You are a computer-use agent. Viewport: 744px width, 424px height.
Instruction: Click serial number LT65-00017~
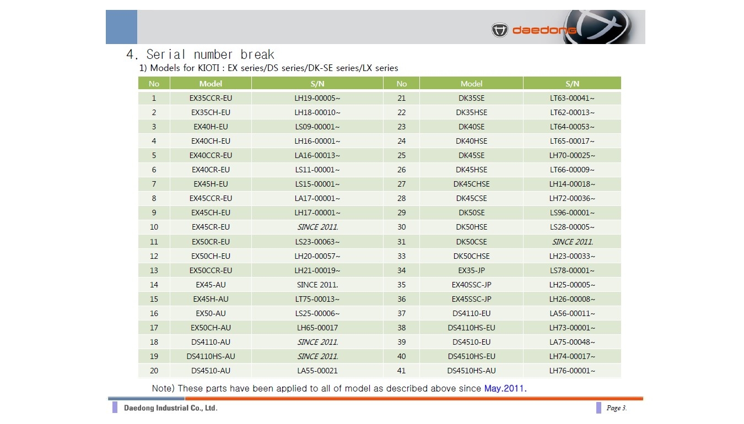(572, 141)
